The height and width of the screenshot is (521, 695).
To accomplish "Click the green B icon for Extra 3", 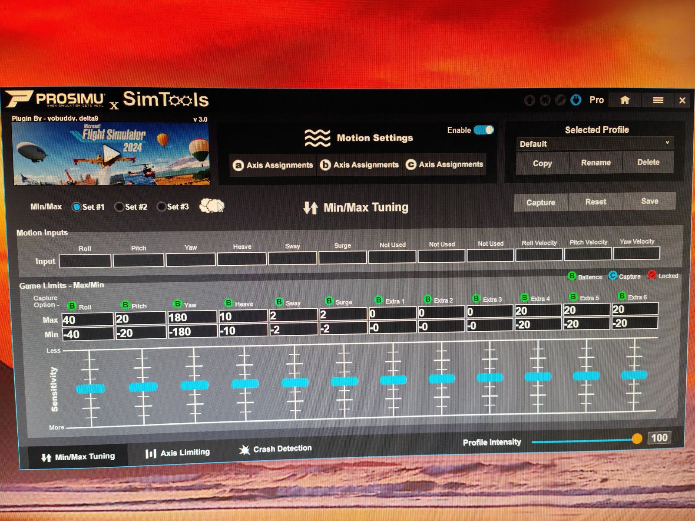I will [477, 298].
